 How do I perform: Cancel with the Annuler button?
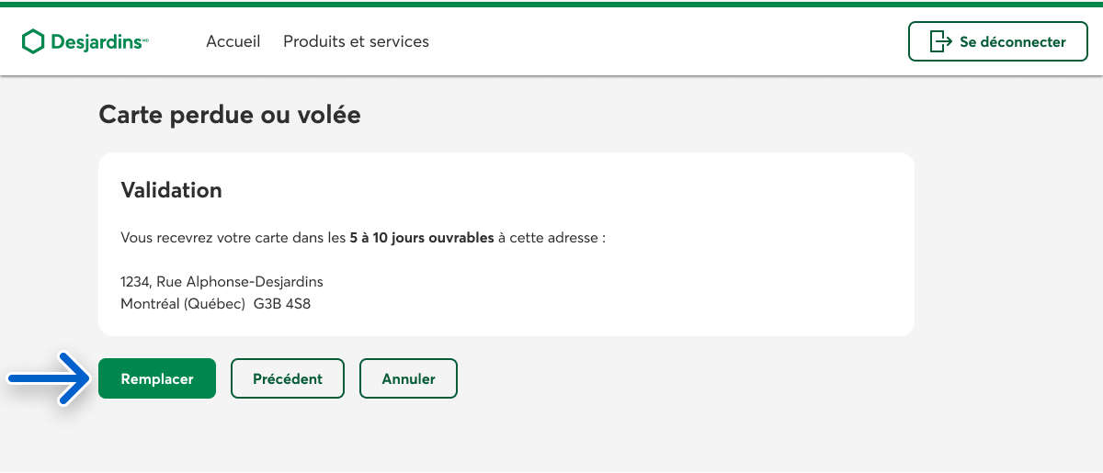pos(408,378)
